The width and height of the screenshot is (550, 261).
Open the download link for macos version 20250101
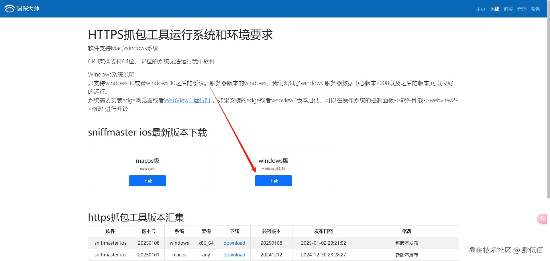coord(234,254)
